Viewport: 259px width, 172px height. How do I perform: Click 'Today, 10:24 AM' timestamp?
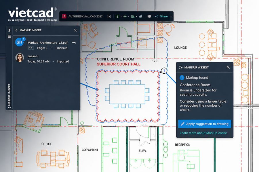(x=39, y=61)
